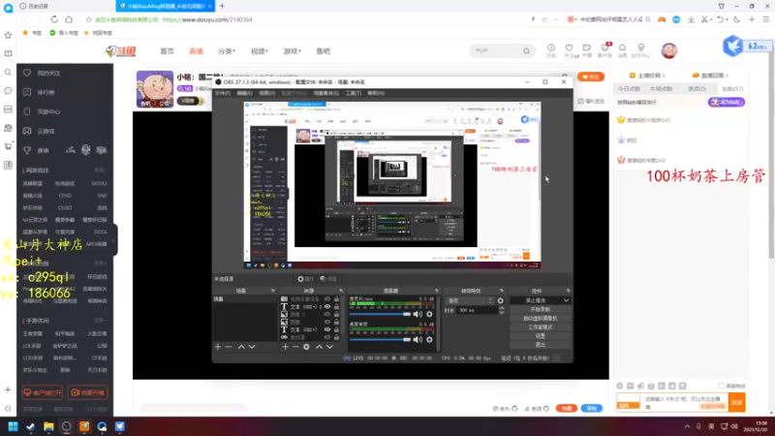Open the 渐变 transition dropdown

point(470,300)
